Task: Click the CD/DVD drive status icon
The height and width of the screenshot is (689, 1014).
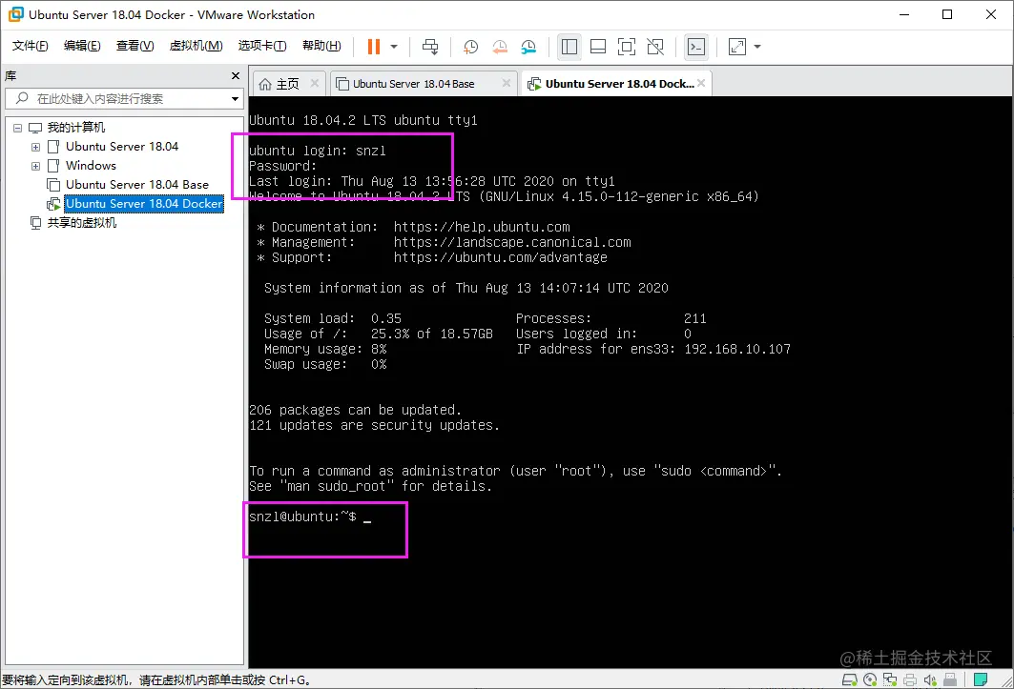Action: (x=870, y=680)
